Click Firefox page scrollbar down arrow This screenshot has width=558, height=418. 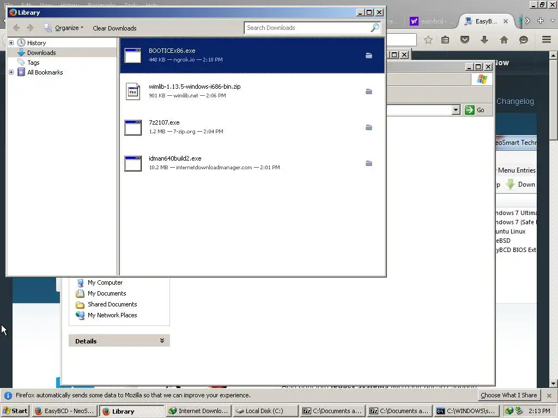(554, 384)
